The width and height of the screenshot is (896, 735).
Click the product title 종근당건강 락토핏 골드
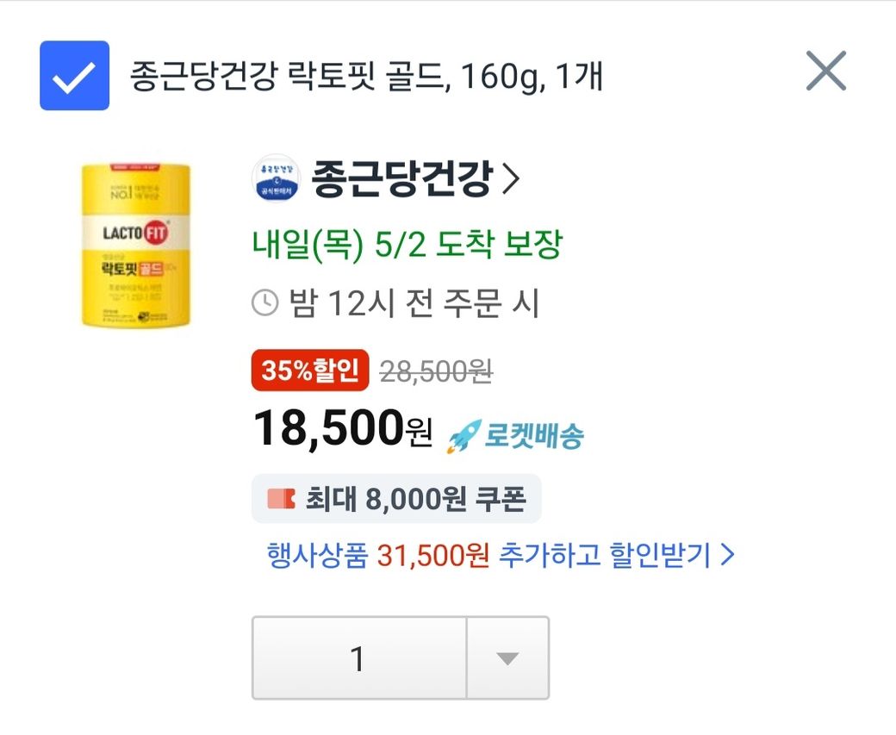pyautogui.click(x=366, y=77)
